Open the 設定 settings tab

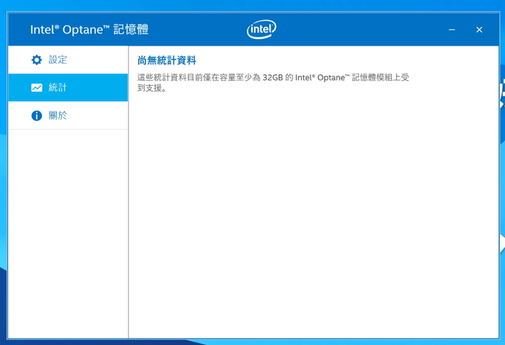(x=68, y=60)
